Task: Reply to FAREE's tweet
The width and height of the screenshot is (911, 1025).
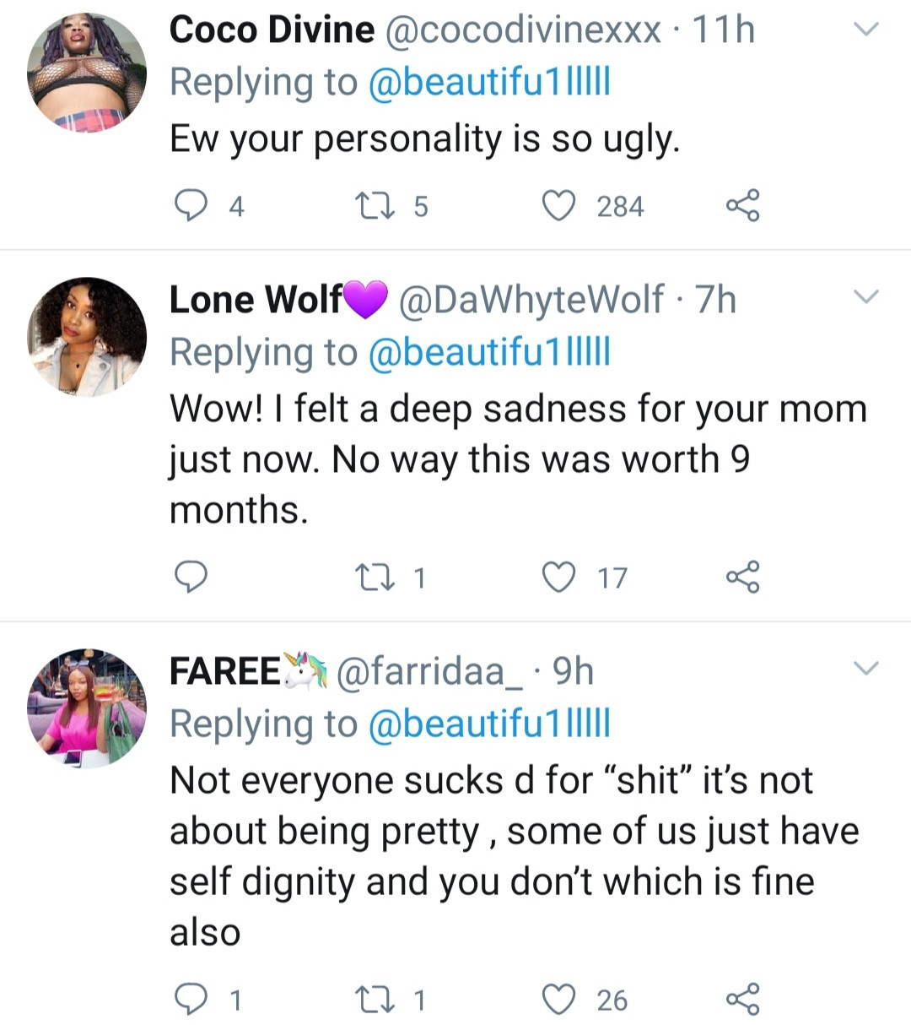Action: 191,999
